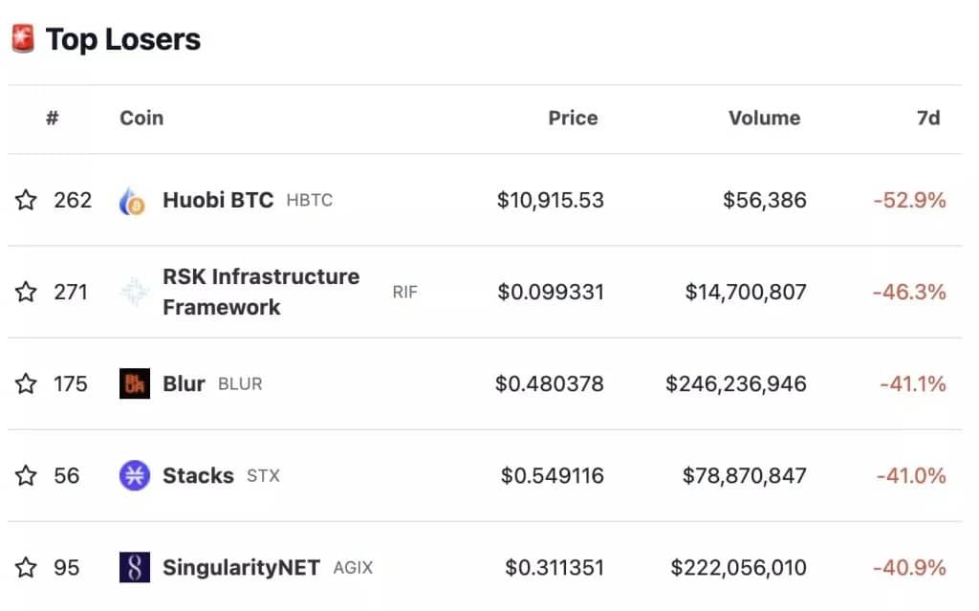Viewport: 979px width, 611px height.
Task: Sort by the Coin column header
Action: coord(141,118)
